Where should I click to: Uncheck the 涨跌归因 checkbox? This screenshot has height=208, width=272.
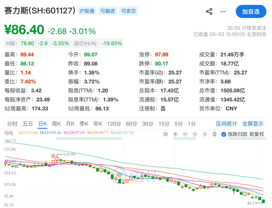(x=224, y=134)
